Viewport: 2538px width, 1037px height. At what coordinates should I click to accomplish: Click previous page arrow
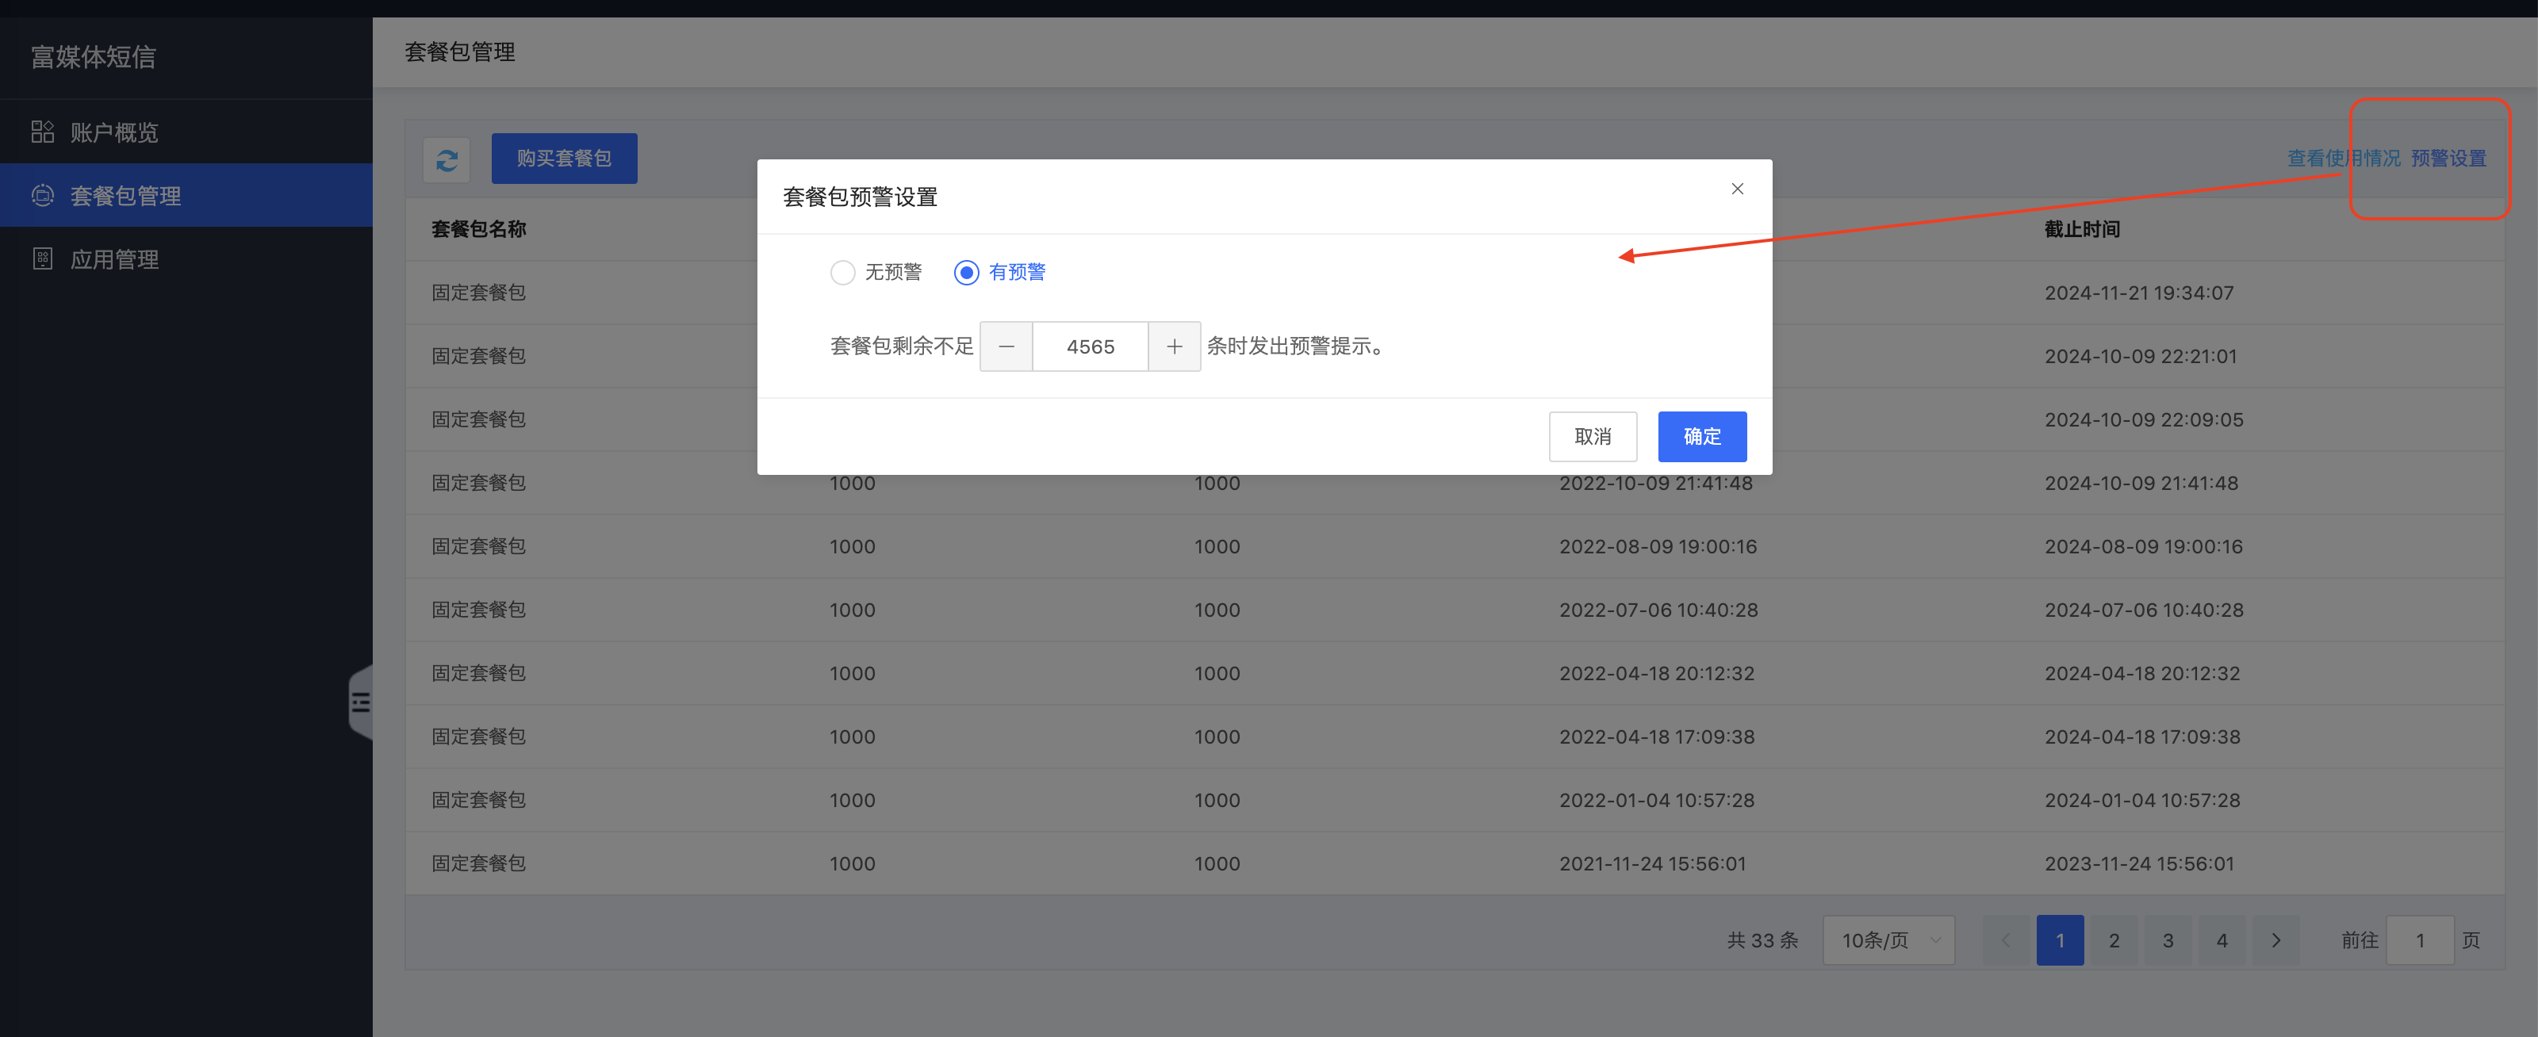coord(2006,940)
